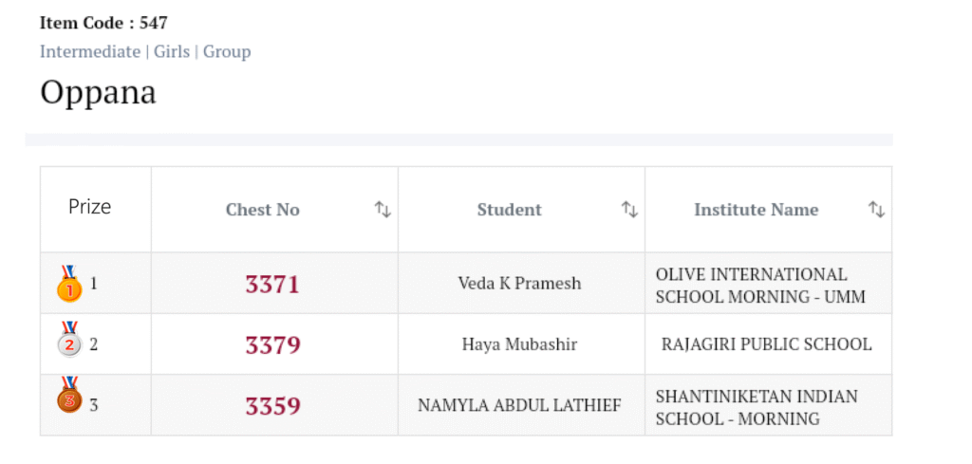Click the Chest No column header
972x464 pixels.
point(263,210)
